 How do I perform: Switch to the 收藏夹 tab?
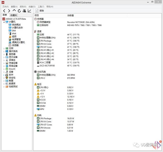coord(13,15)
